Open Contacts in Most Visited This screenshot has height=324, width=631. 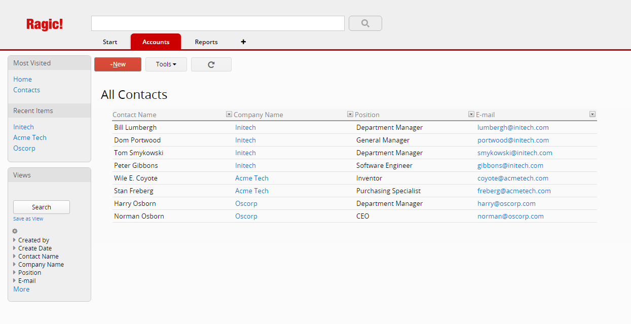(26, 90)
